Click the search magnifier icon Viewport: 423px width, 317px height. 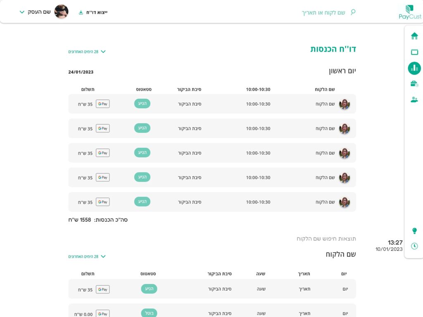[353, 12]
